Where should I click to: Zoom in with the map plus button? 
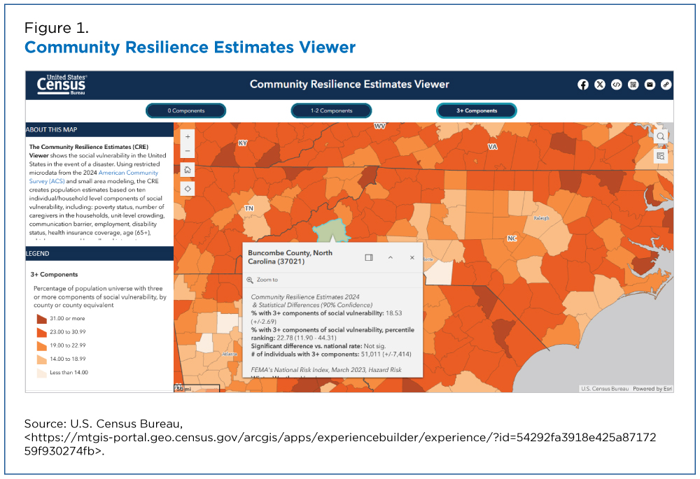tap(188, 136)
